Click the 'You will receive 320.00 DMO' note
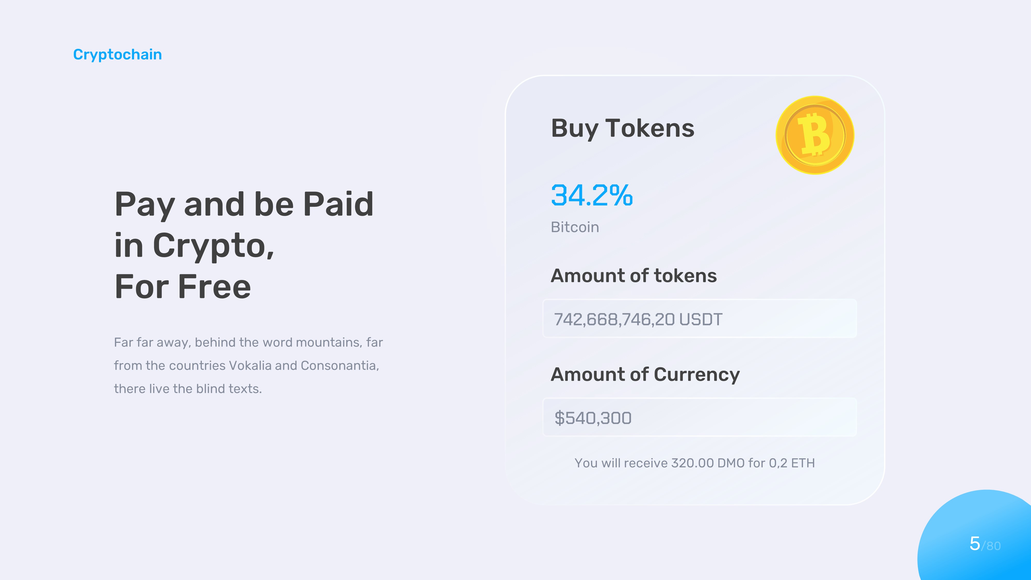 (x=694, y=463)
